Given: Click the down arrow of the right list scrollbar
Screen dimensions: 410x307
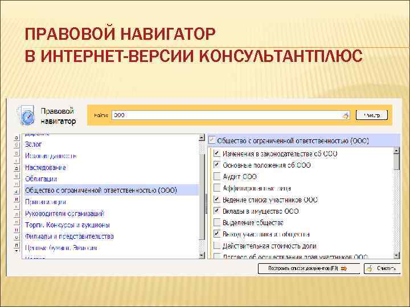Looking at the screenshot, I should point(396,255).
